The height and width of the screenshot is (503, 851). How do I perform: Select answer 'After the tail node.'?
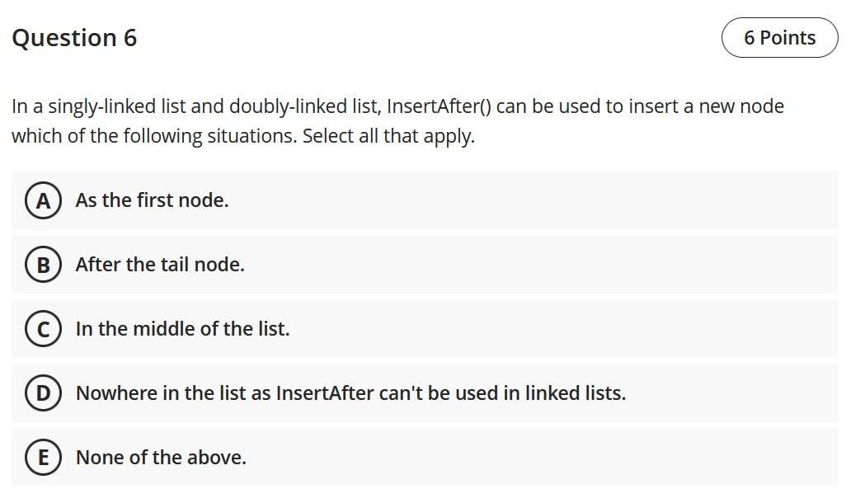tap(425, 264)
